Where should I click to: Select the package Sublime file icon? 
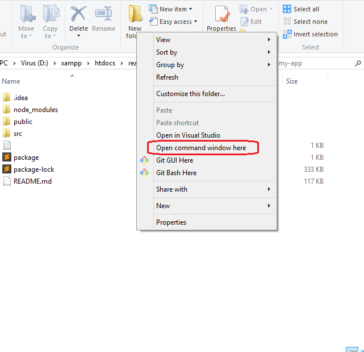point(7,157)
